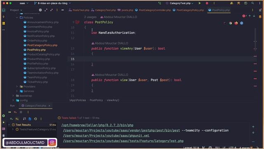This screenshot has height=149, width=264.
Task: Open the Project tool window sidebar icon
Action: pos(4,10)
